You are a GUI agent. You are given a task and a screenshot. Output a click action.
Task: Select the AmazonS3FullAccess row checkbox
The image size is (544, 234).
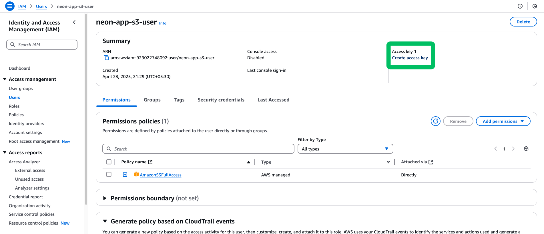(x=109, y=174)
